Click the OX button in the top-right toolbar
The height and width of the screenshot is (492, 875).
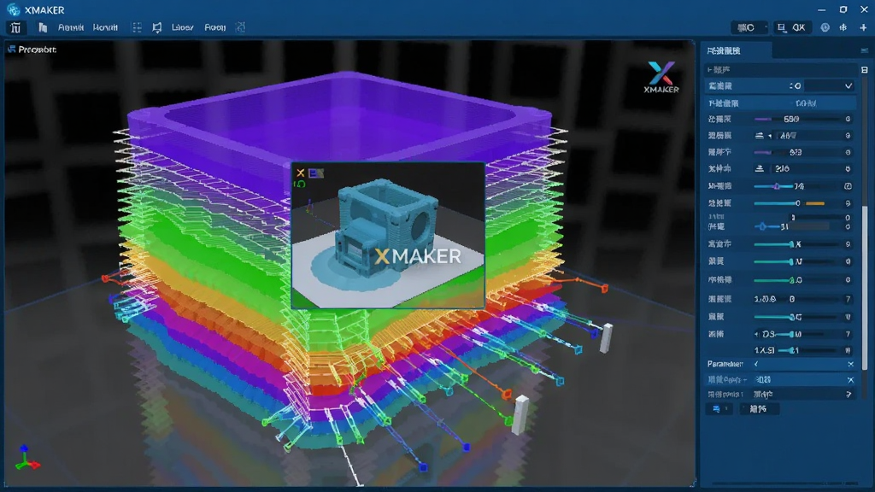792,27
